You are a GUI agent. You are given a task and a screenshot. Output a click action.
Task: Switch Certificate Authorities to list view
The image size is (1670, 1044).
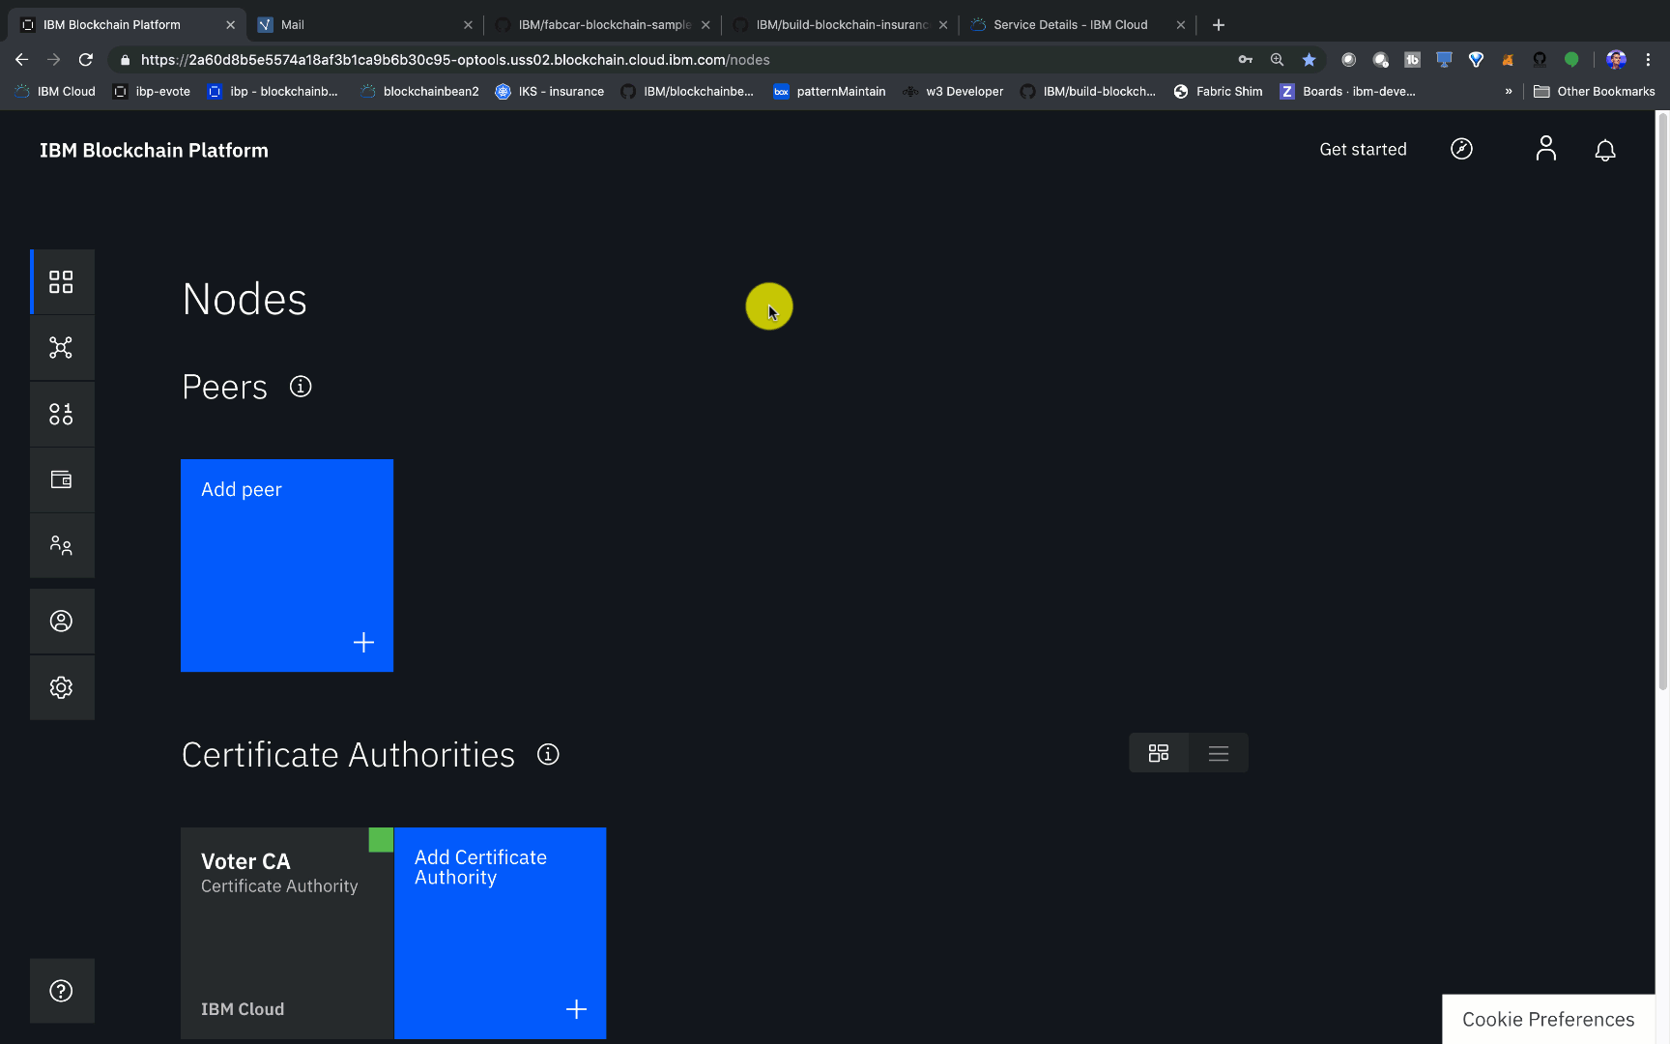click(1219, 753)
